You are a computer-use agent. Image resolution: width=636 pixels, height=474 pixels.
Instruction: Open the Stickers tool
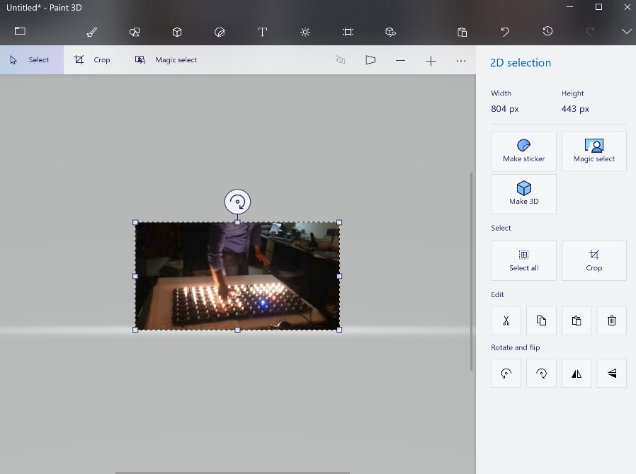[x=220, y=32]
